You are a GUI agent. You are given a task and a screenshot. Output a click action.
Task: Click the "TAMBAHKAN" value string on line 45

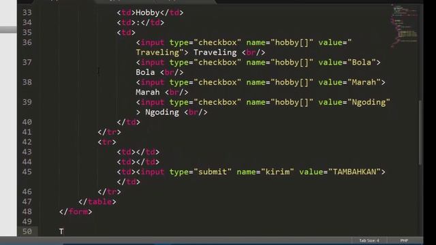(x=354, y=172)
